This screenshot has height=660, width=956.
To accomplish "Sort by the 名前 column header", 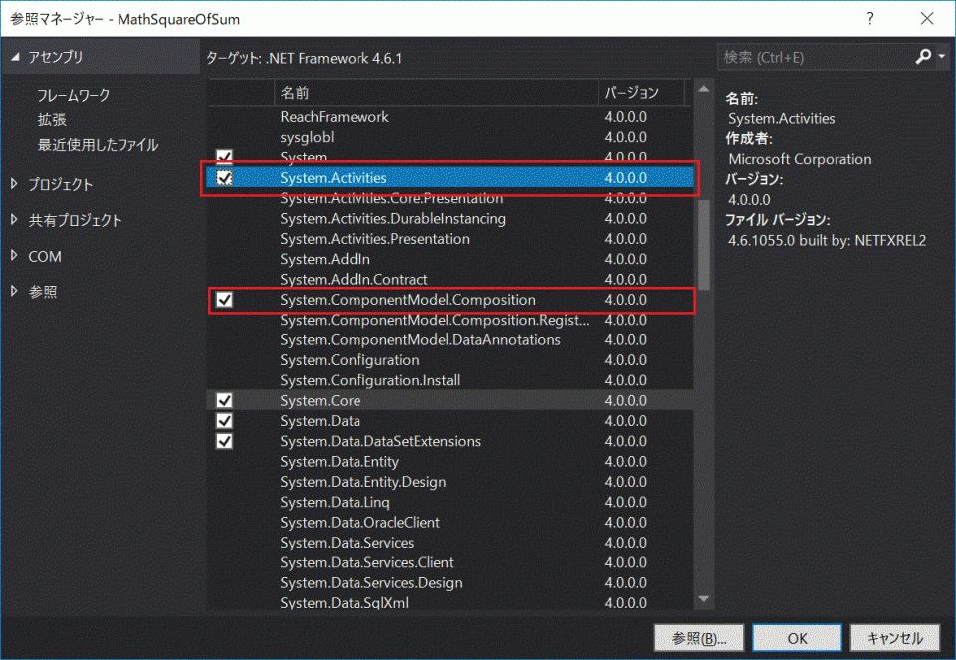I will pyautogui.click(x=436, y=92).
